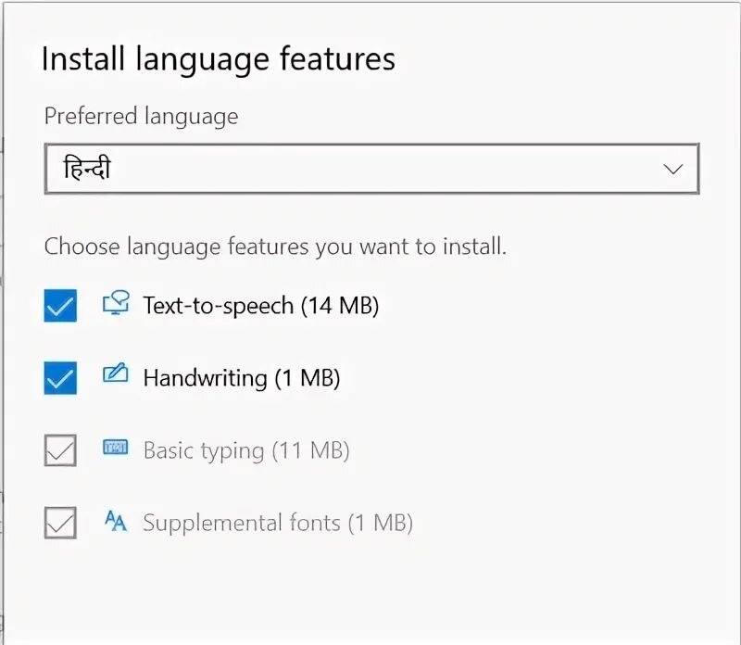This screenshot has width=741, height=645.
Task: Select the Handwriting (1 MB) label
Action: tap(241, 378)
